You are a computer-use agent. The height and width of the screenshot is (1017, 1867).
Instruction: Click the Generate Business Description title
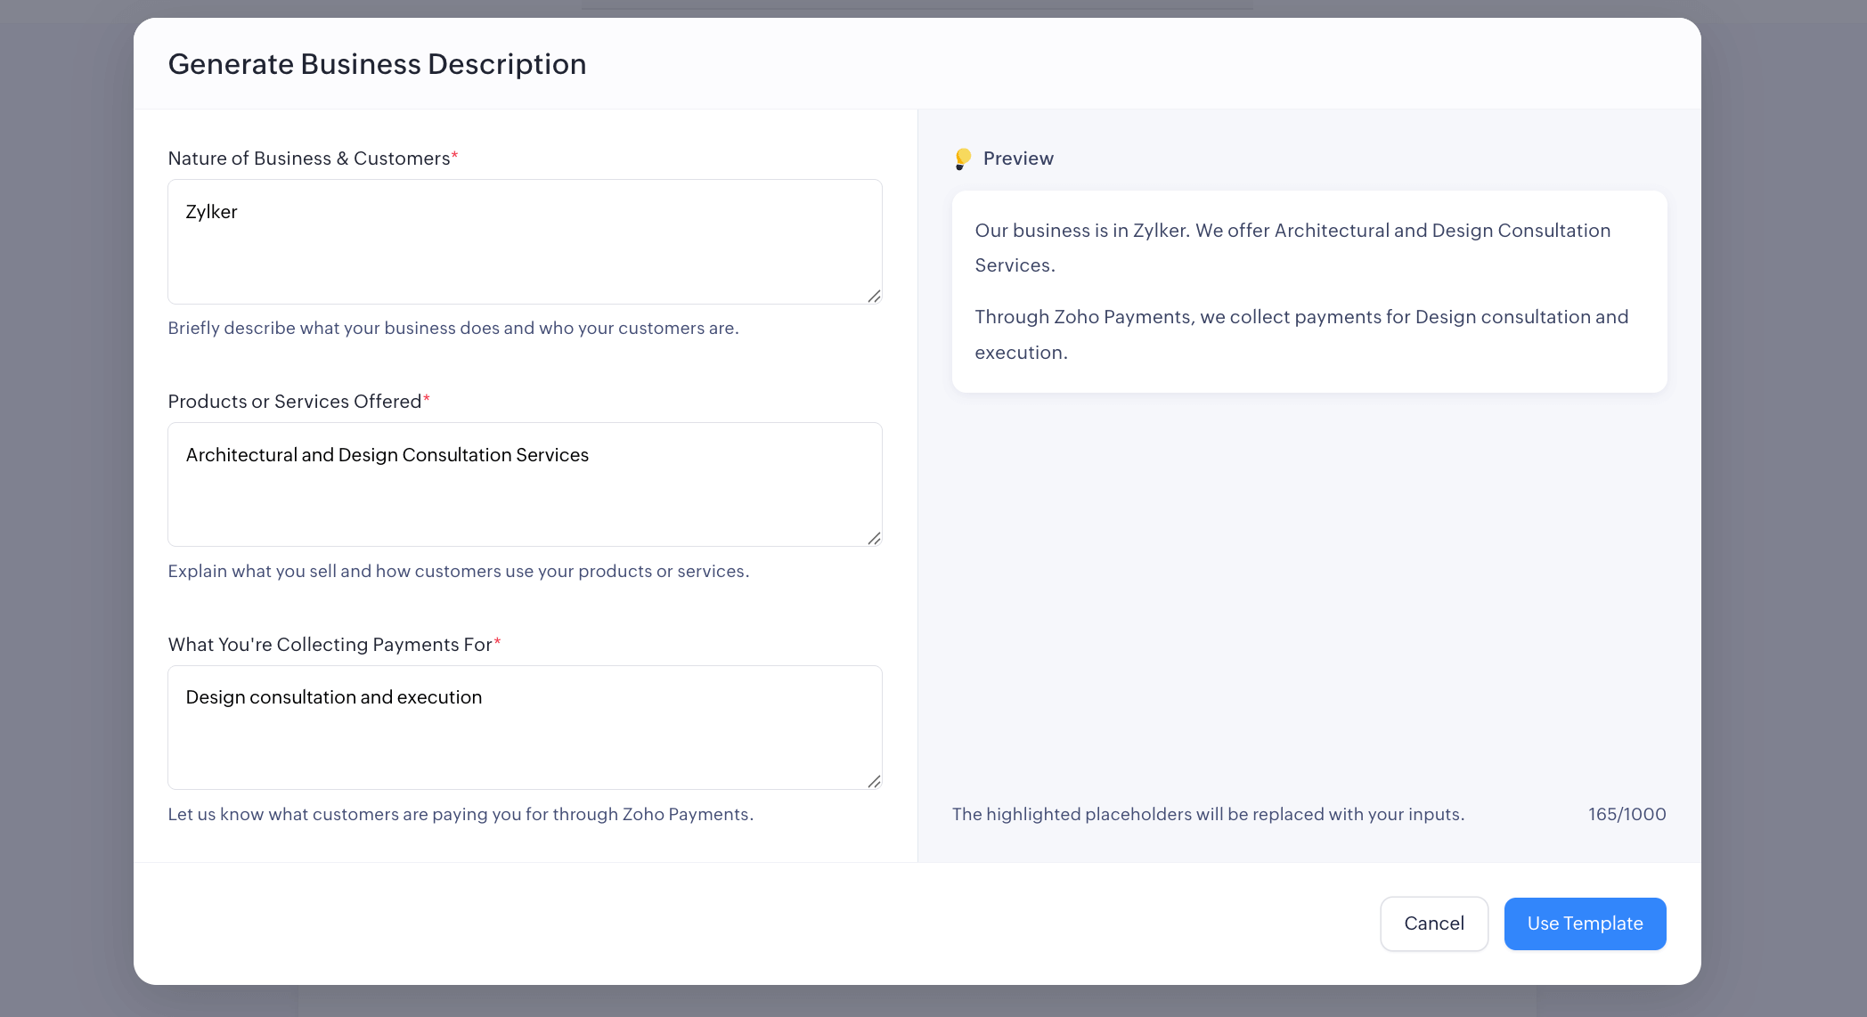(x=377, y=64)
